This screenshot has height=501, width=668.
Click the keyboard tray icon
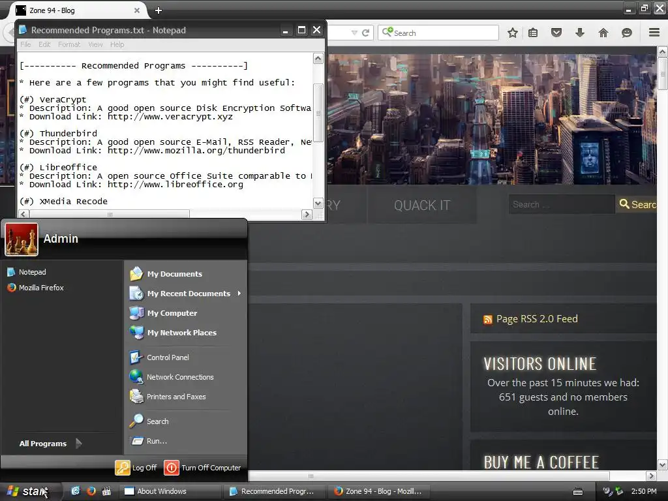click(x=578, y=492)
